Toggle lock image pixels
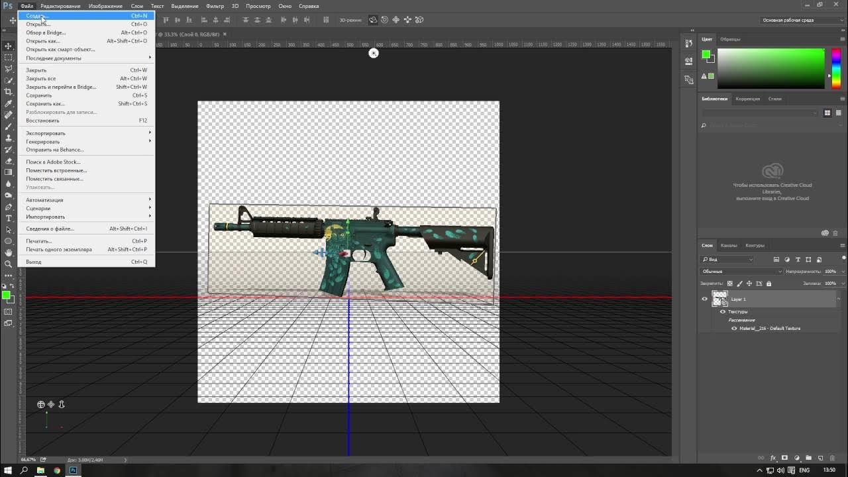The height and width of the screenshot is (477, 848). pyautogui.click(x=741, y=284)
